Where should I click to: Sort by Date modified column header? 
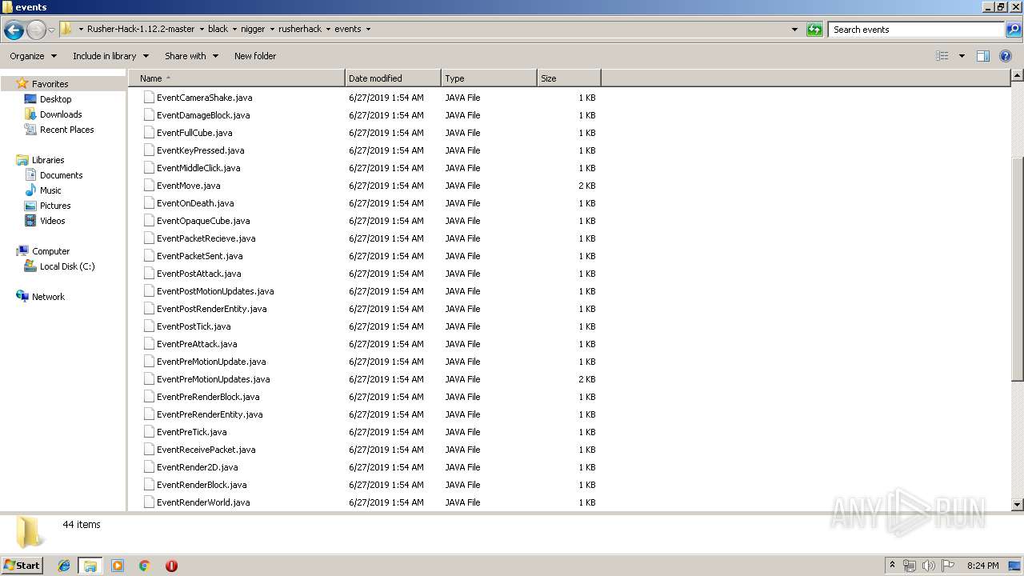(393, 78)
